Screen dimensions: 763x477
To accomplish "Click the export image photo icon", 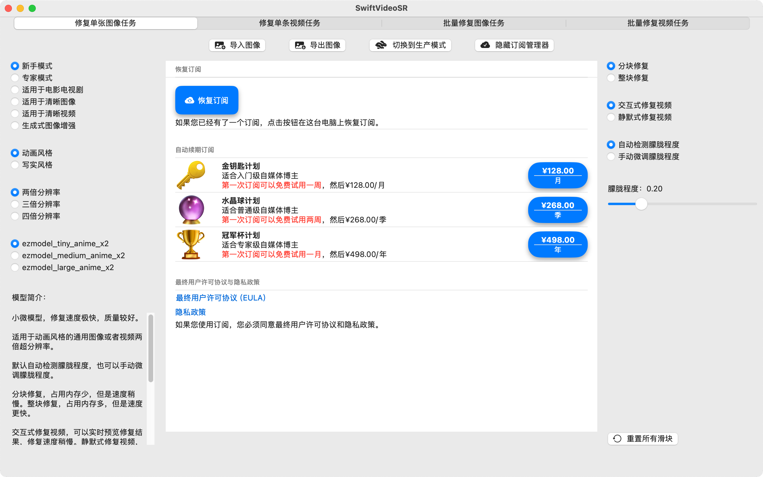I will click(x=300, y=45).
